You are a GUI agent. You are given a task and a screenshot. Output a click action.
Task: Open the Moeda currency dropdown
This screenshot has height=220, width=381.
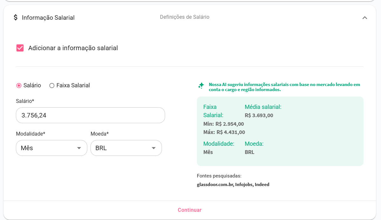[x=126, y=148]
